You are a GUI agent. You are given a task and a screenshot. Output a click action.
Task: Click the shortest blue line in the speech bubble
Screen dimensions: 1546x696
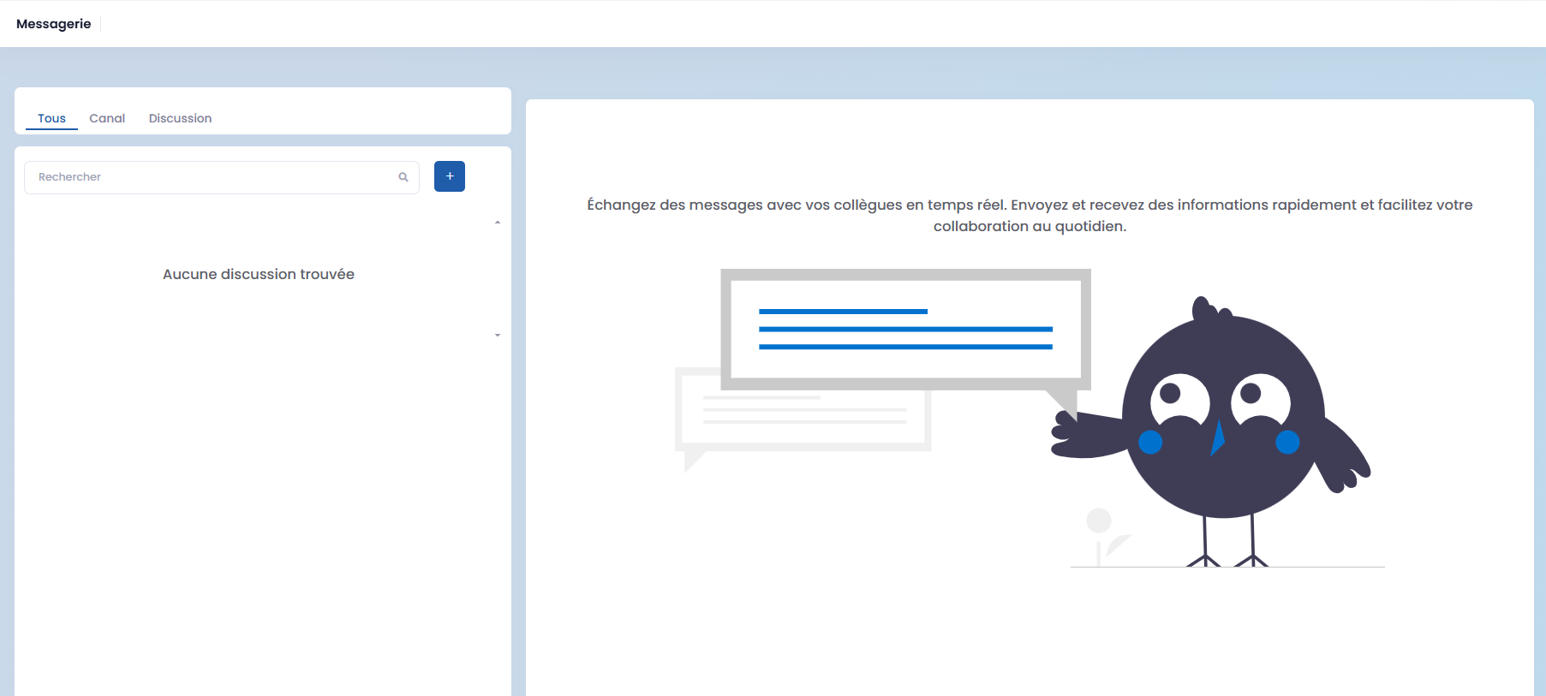tap(843, 312)
